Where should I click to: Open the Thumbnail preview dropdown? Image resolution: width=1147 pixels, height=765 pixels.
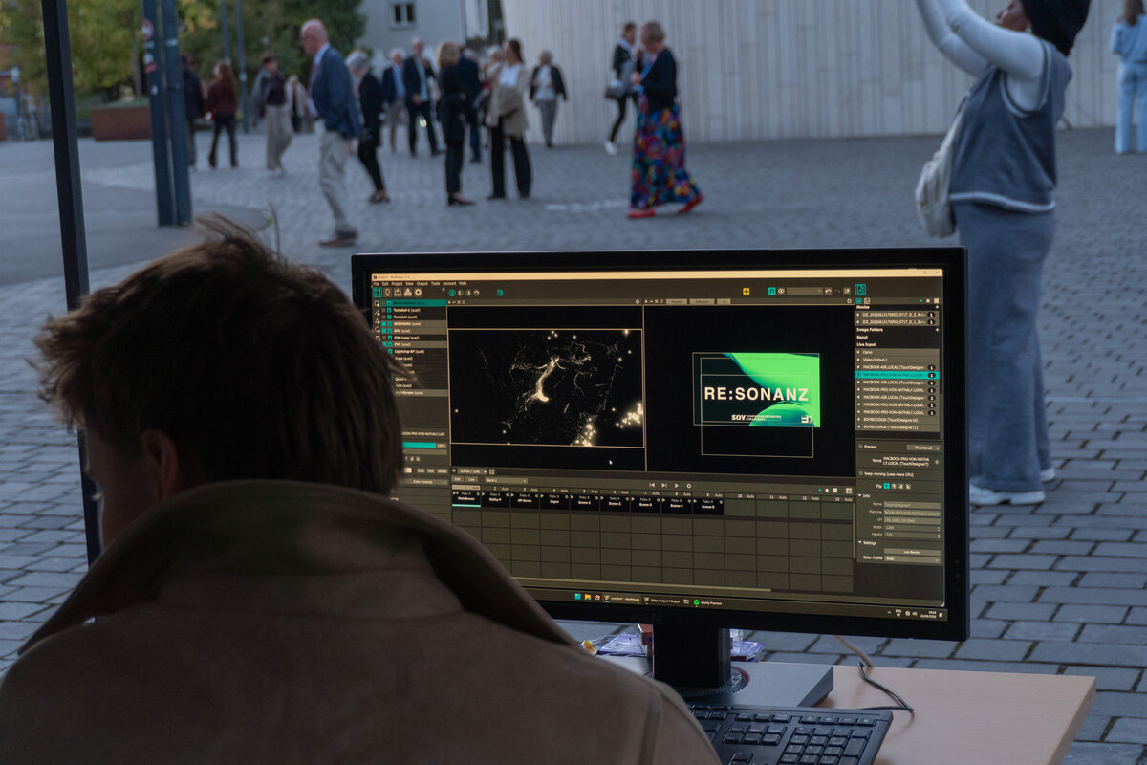tap(922, 447)
